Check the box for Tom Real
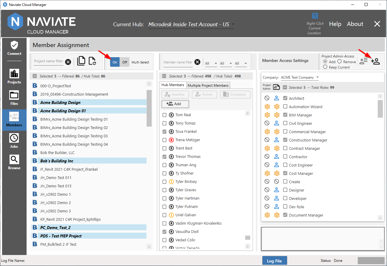Viewport: 387px width, 266px height. (165, 115)
